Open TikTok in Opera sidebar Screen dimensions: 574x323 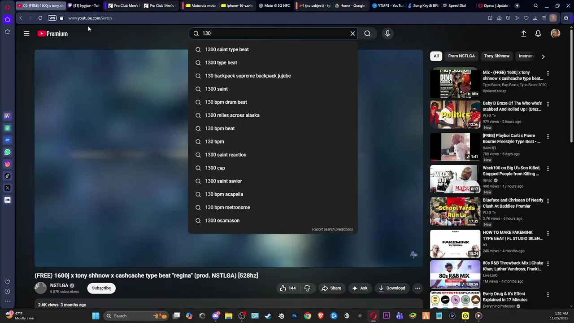[7, 176]
